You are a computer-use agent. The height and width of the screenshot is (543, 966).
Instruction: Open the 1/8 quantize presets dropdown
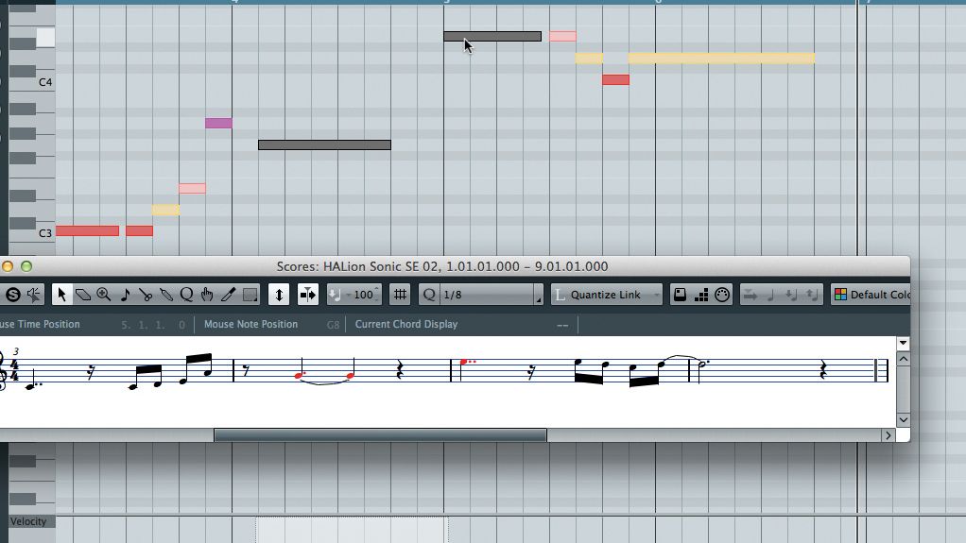tap(538, 295)
